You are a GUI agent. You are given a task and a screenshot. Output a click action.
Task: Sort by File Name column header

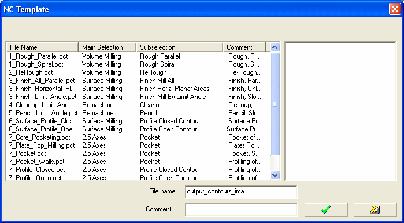pos(42,47)
